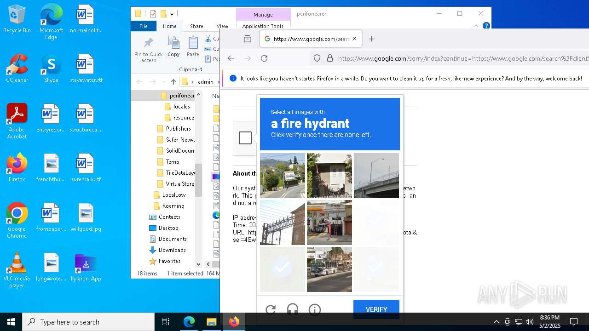Get a new captcha challenge
This screenshot has width=589, height=331.
(x=271, y=309)
